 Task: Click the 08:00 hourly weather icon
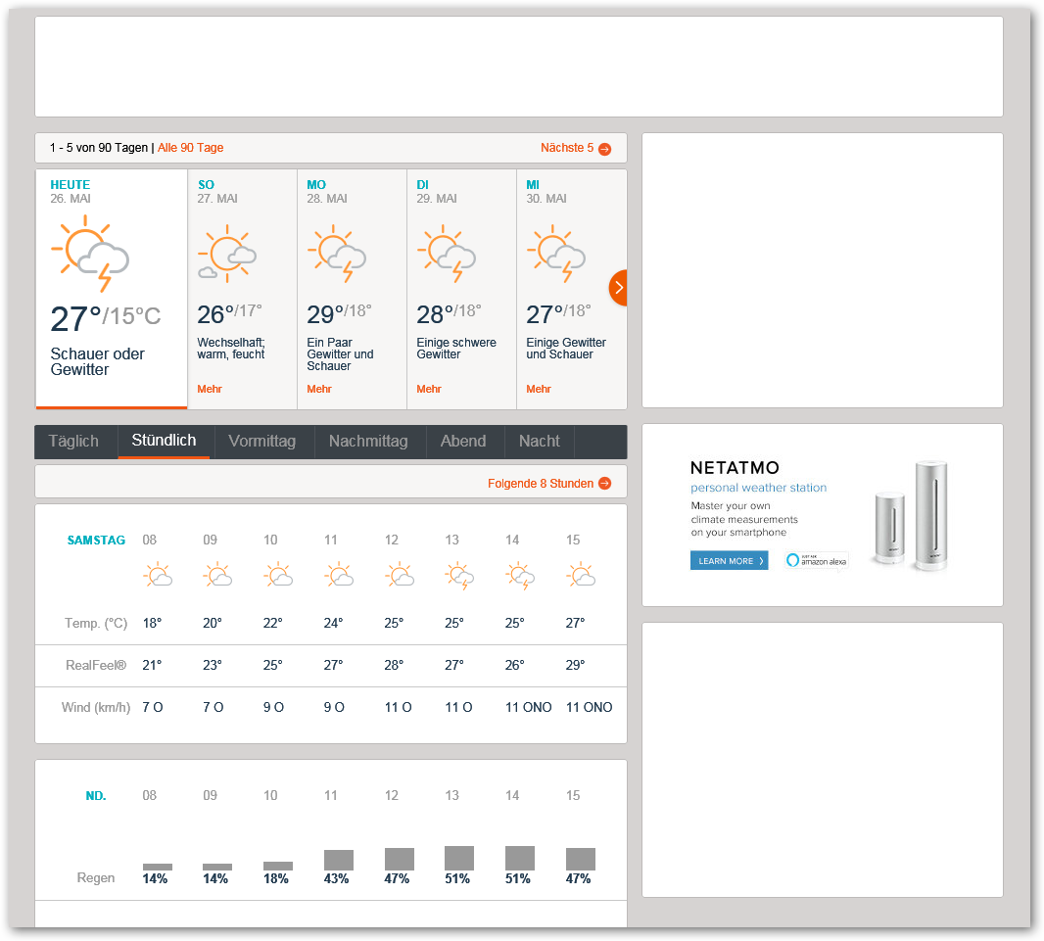pyautogui.click(x=157, y=576)
